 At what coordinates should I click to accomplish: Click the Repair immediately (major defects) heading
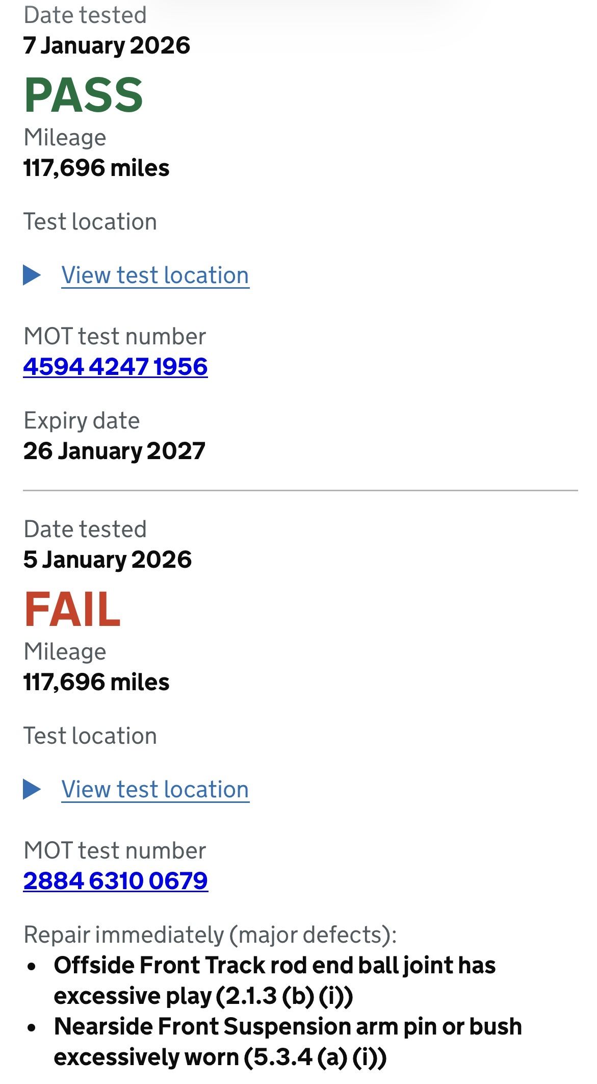(x=210, y=935)
